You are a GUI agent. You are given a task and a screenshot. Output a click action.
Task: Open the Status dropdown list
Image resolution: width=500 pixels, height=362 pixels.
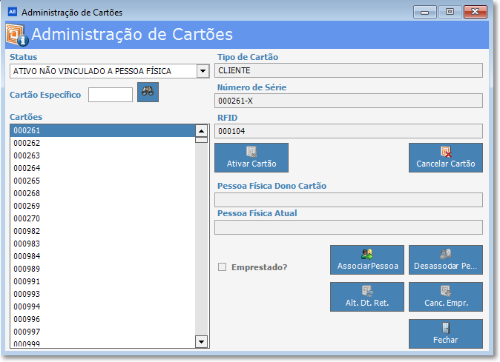tap(202, 71)
